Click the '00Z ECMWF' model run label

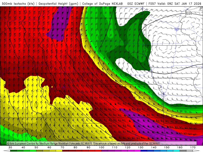point(136,4)
